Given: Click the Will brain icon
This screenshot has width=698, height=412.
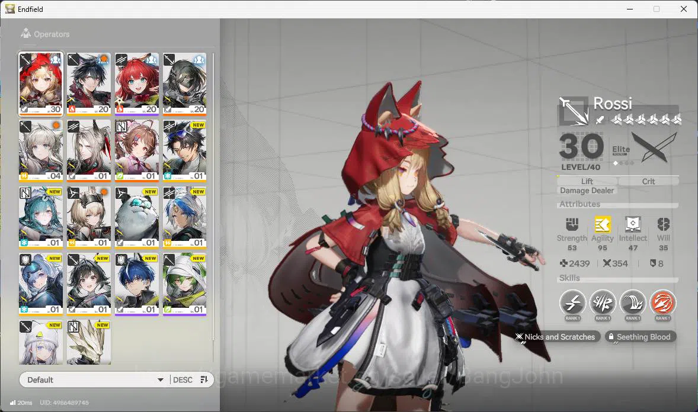Looking at the screenshot, I should [x=663, y=224].
